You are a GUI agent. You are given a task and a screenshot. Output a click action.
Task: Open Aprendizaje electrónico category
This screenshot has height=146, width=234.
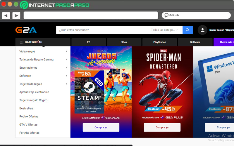(34, 92)
